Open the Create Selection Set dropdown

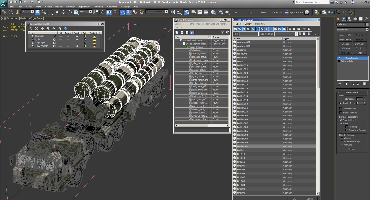(157, 11)
